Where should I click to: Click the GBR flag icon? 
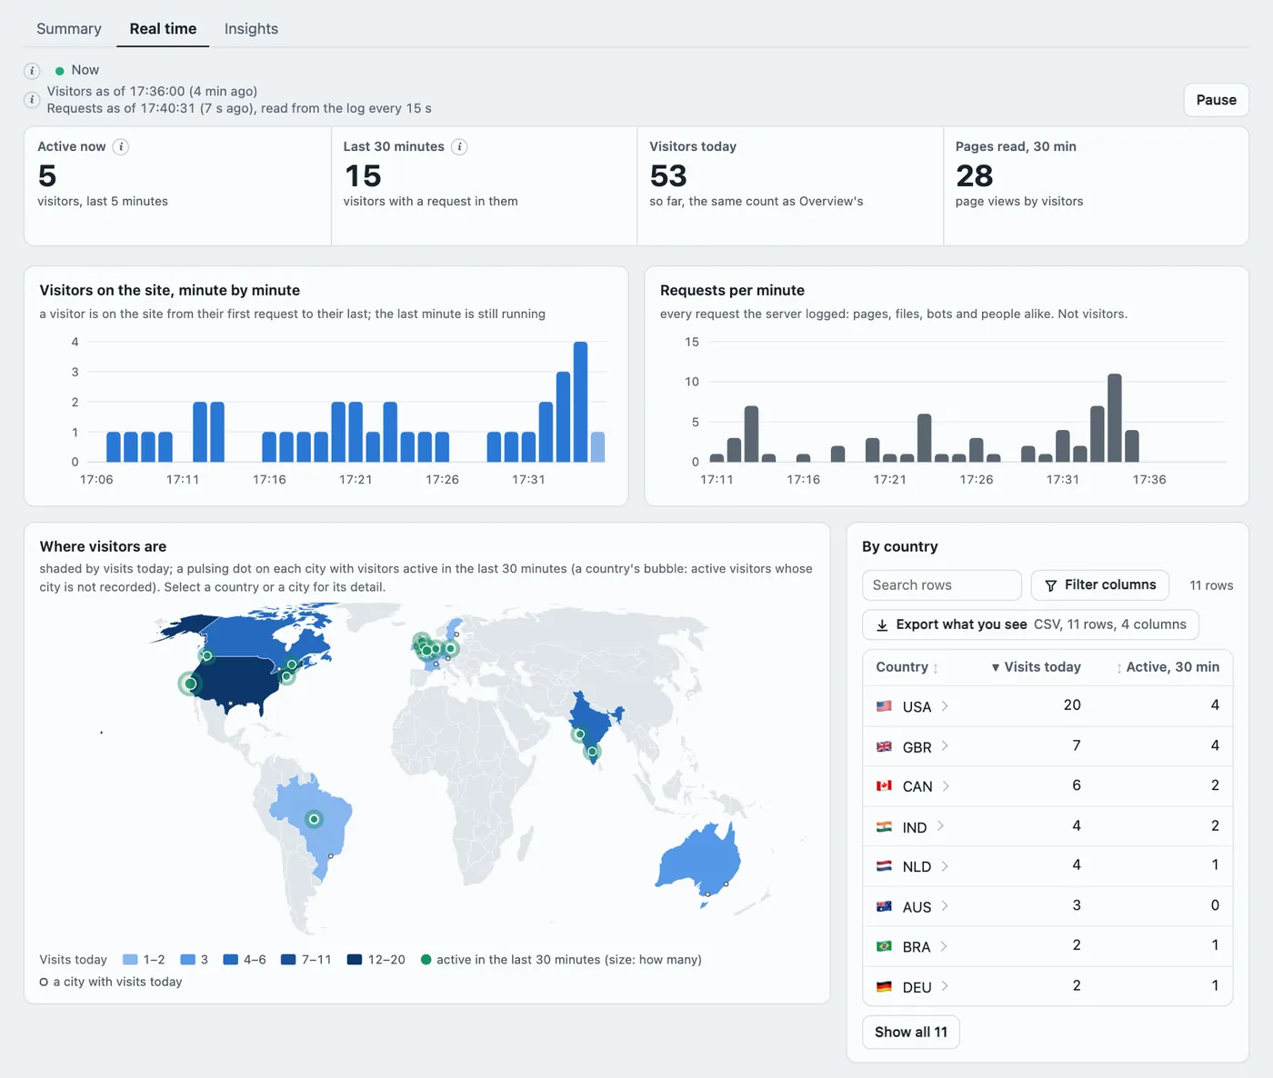(x=884, y=746)
